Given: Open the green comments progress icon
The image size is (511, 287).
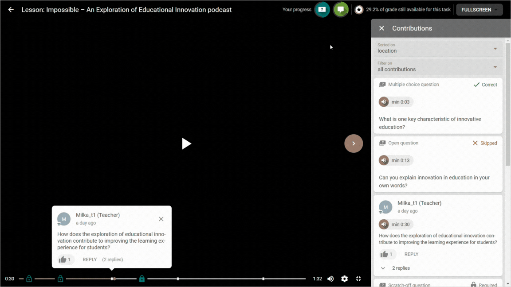Looking at the screenshot, I should click(x=341, y=10).
